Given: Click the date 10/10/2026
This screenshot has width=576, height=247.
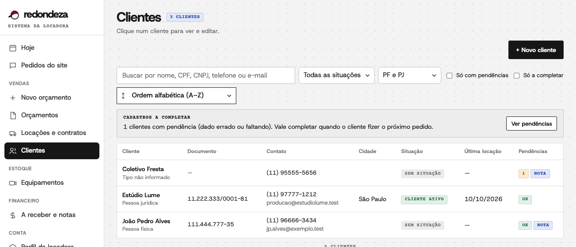Looking at the screenshot, I should tap(483, 199).
